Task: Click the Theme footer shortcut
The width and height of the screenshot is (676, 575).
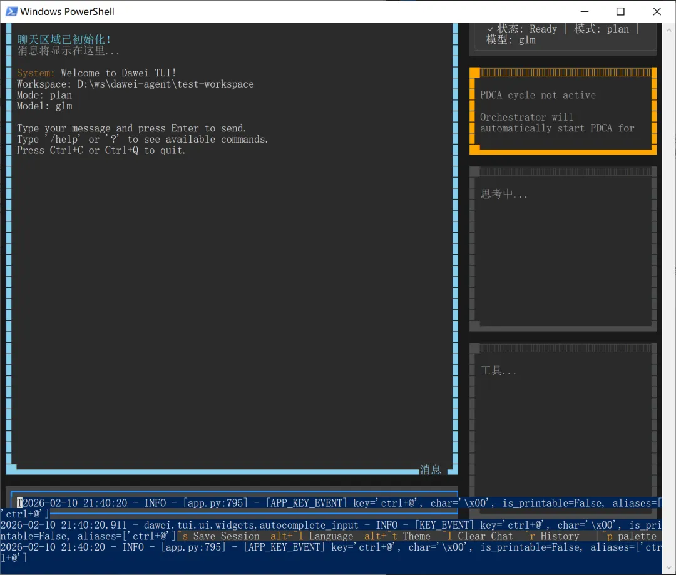Action: point(397,536)
